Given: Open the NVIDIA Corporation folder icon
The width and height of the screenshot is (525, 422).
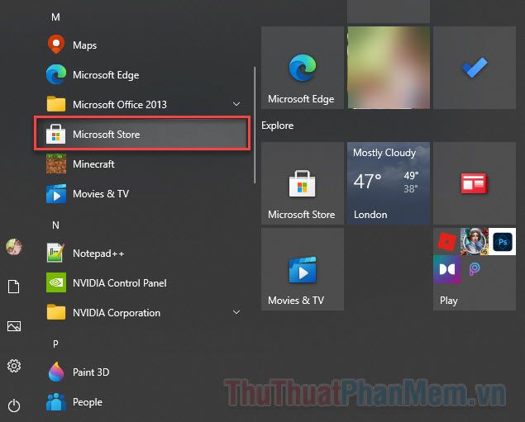Looking at the screenshot, I should (56, 312).
